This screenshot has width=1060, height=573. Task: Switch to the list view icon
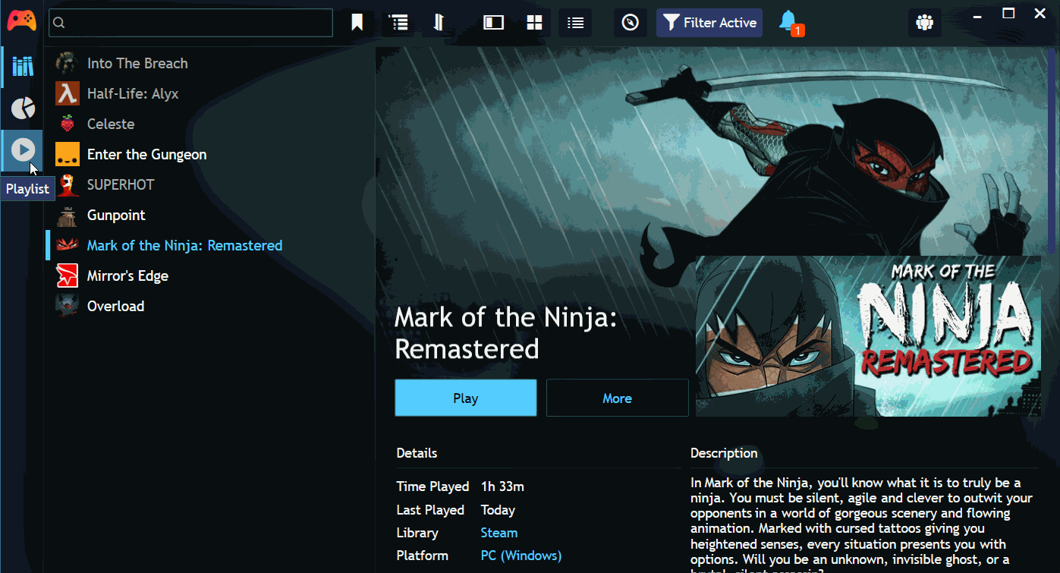pos(575,23)
